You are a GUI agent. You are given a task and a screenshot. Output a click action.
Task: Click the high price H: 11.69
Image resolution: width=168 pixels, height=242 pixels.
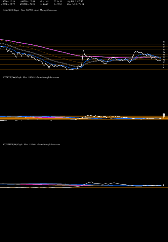(x=58, y=1)
